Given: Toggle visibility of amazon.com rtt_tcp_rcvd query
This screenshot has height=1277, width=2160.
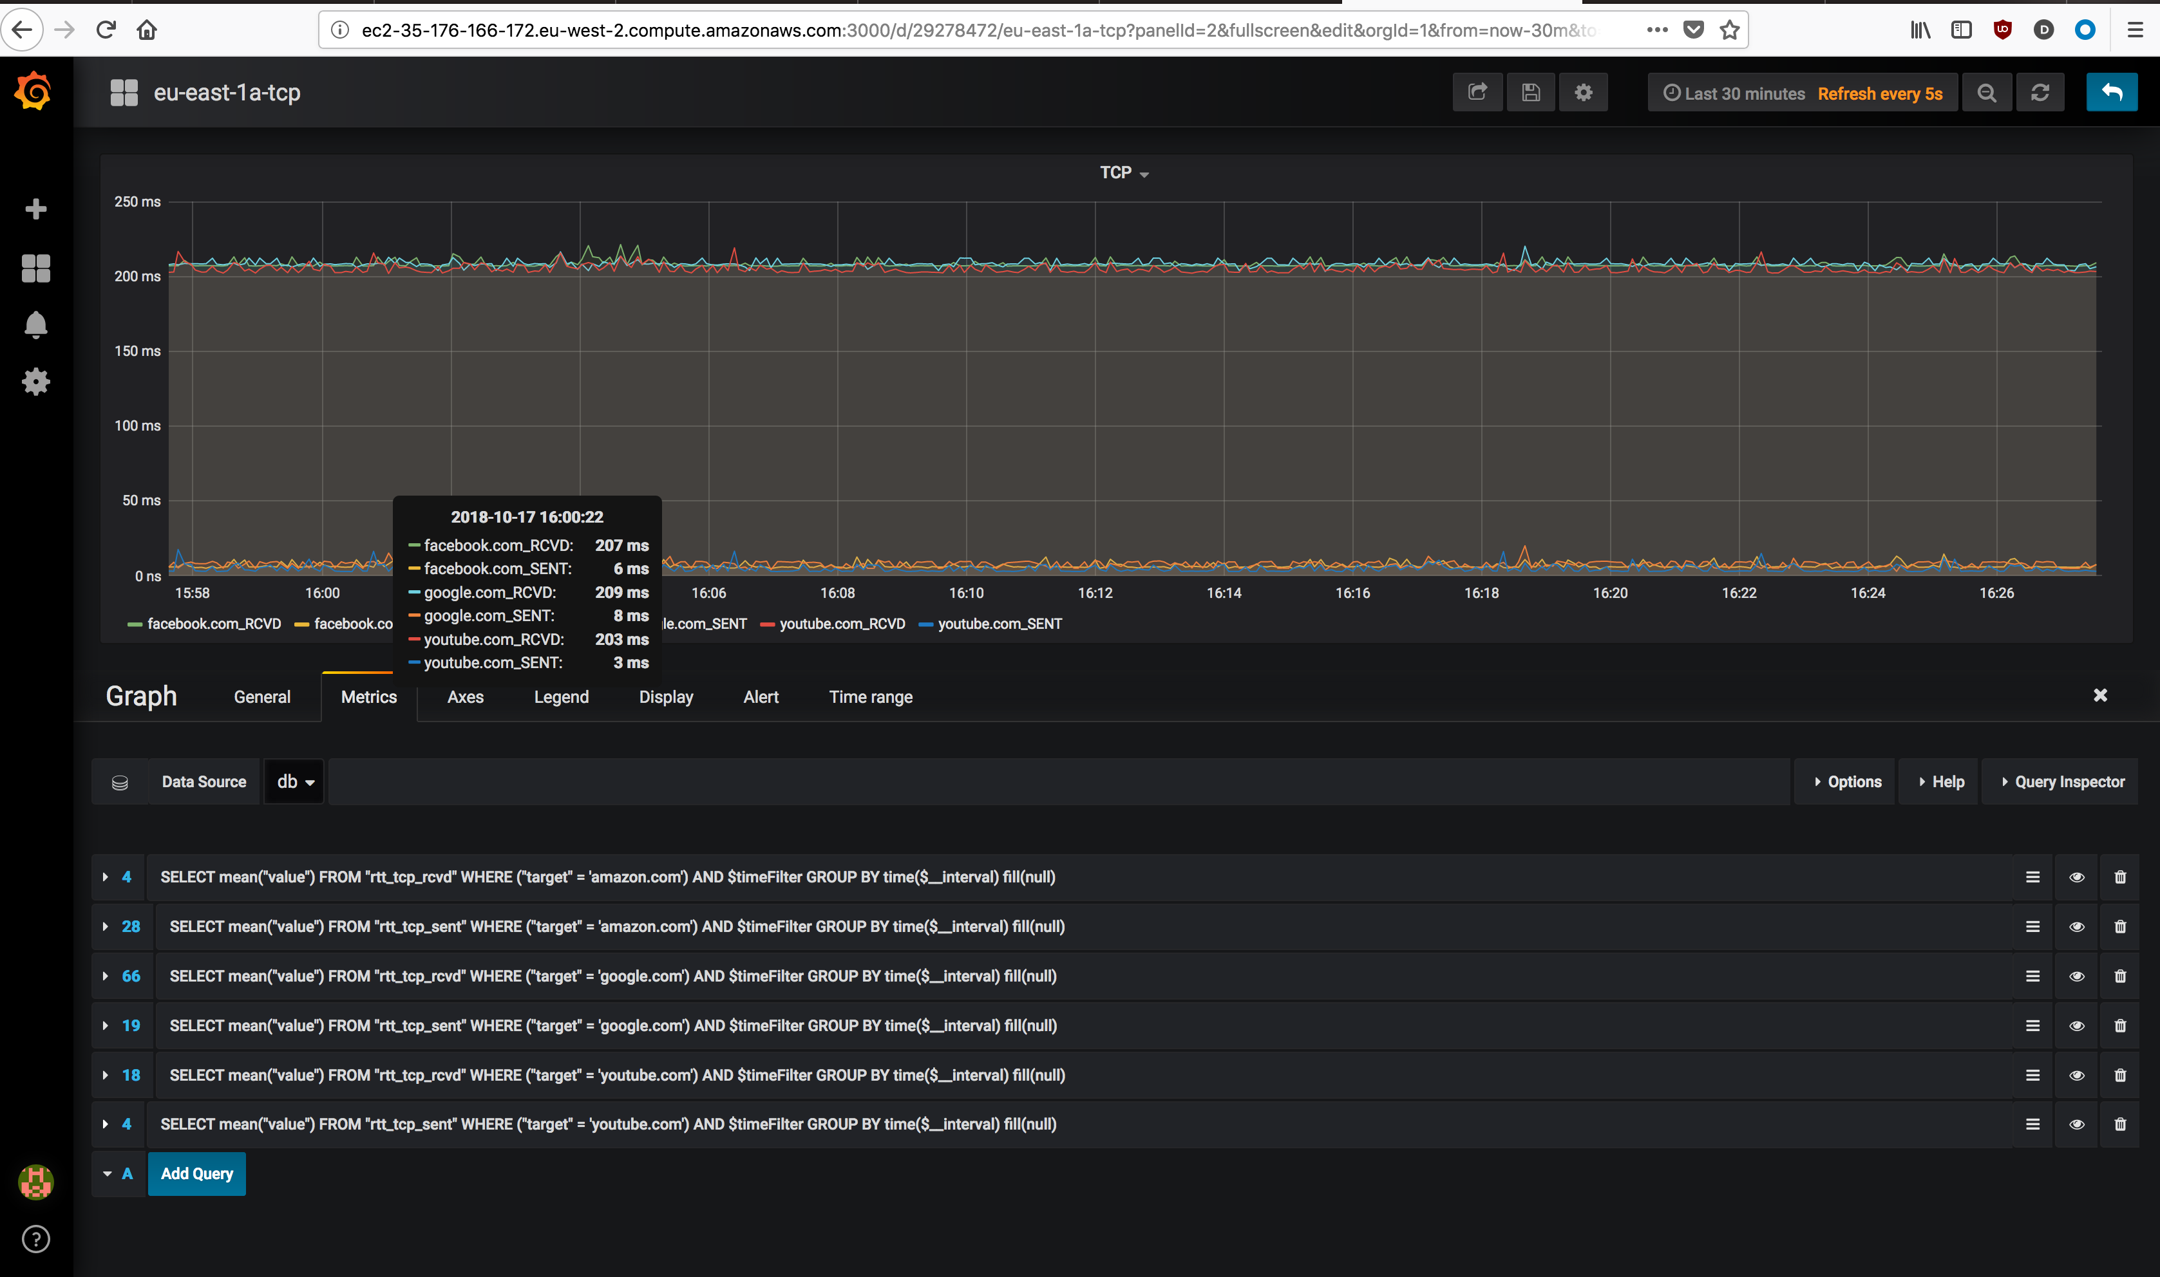Looking at the screenshot, I should tap(2076, 877).
